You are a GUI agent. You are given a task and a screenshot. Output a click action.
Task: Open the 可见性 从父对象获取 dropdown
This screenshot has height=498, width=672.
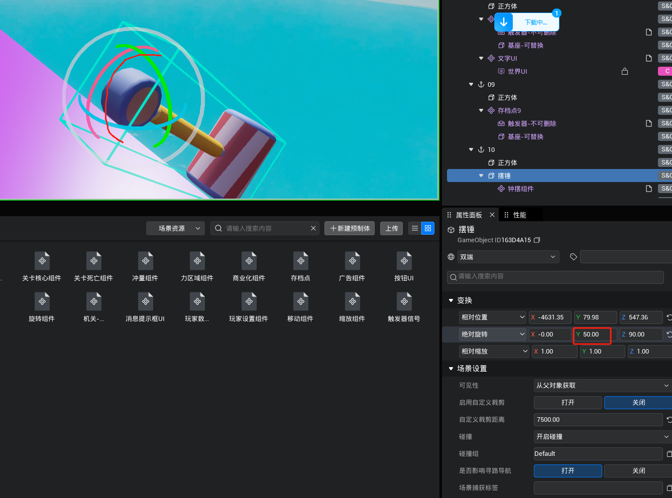coord(603,386)
